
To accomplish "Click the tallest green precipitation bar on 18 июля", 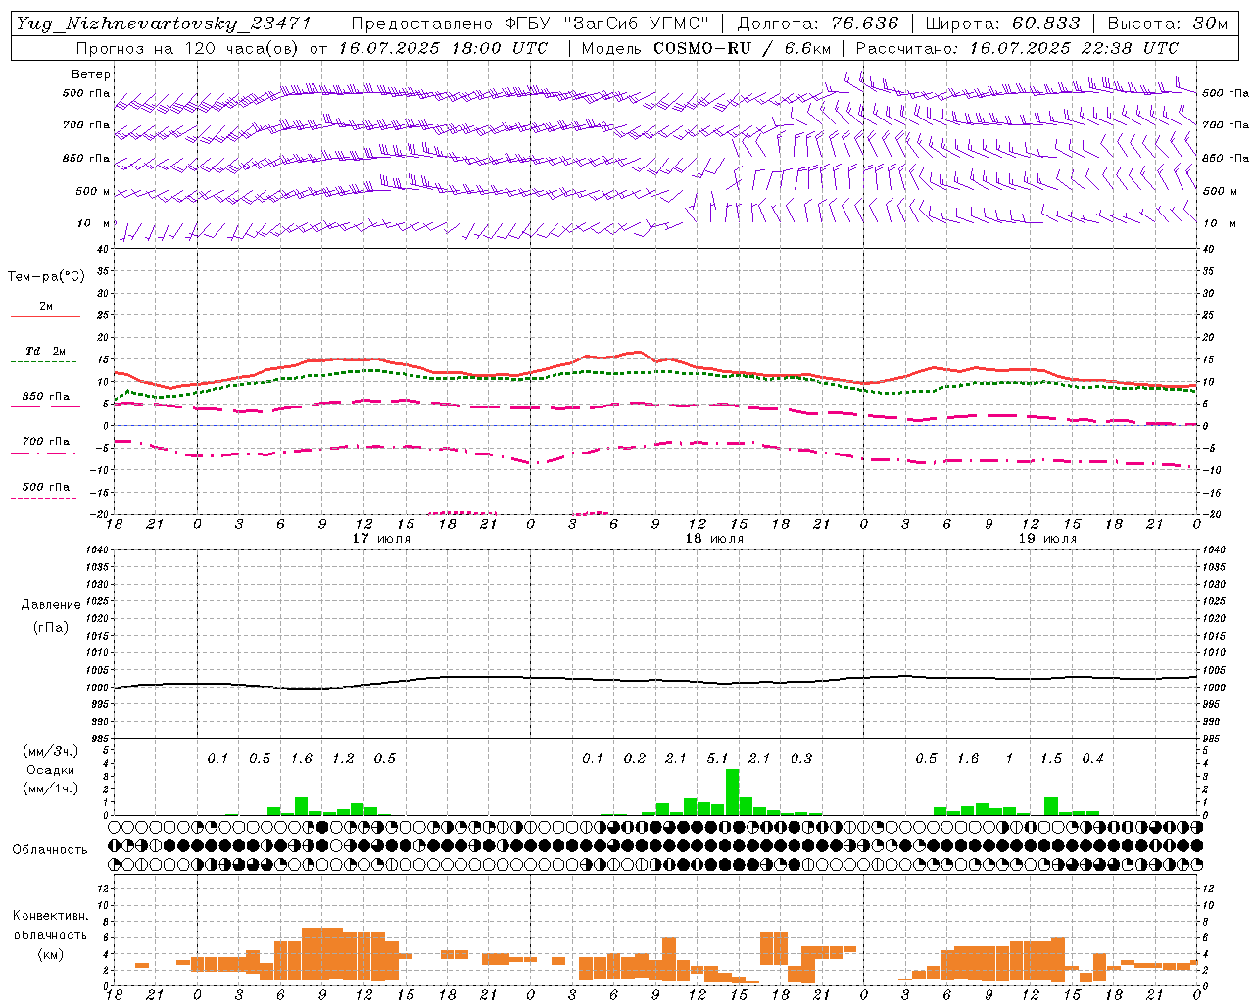I will click(732, 792).
